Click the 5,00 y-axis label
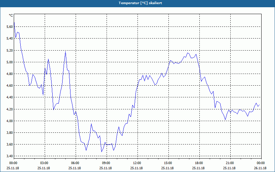The image size is (275, 172). [10, 62]
